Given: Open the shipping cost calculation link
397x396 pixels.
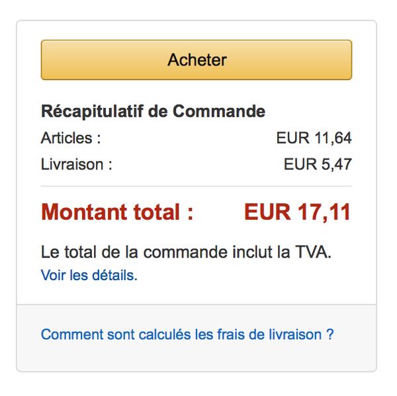Looking at the screenshot, I should pyautogui.click(x=187, y=334).
